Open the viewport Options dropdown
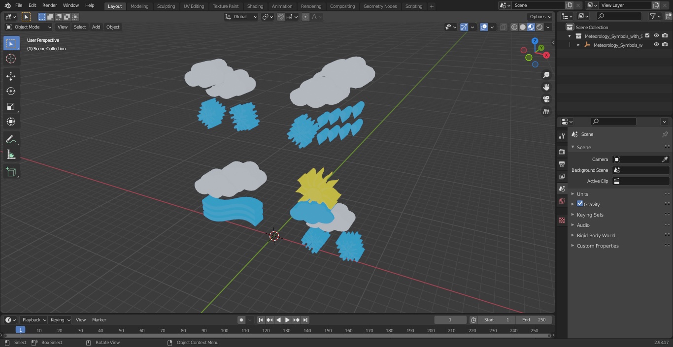The image size is (673, 347). point(541,17)
